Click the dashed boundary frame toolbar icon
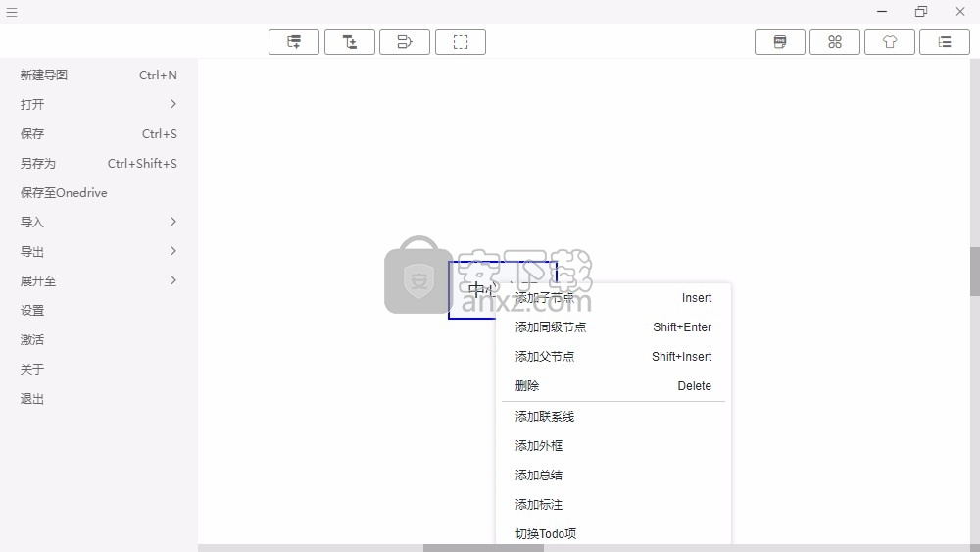Viewport: 980px width, 552px height. pyautogui.click(x=460, y=42)
